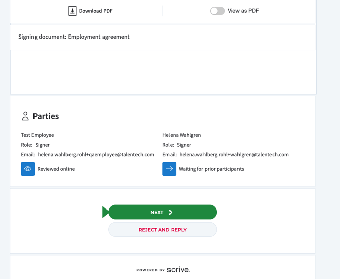
Task: Click the green arrow pointer beside NEXT
Action: click(105, 212)
